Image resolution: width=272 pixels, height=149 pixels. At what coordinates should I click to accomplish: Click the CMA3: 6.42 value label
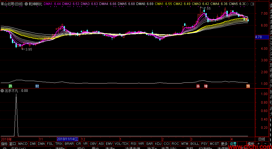[x=200, y=4]
